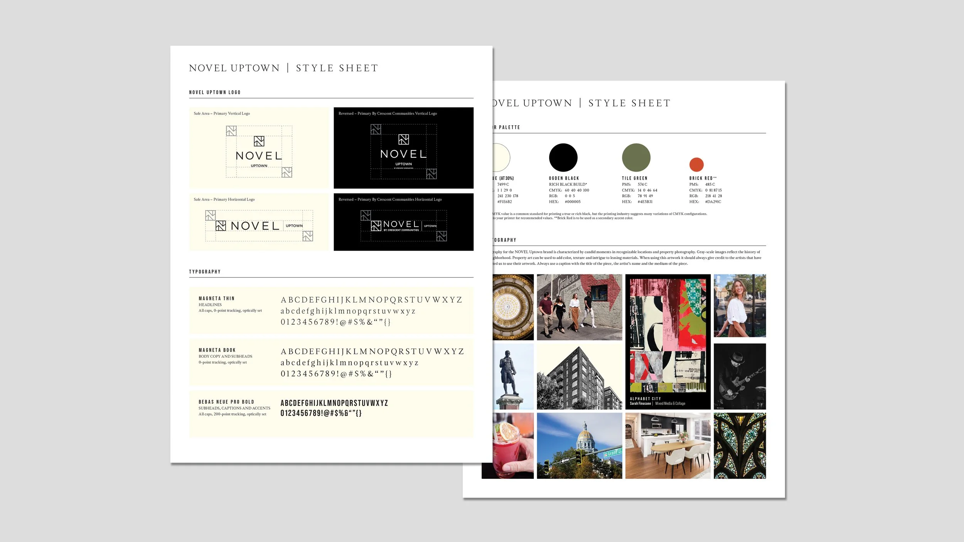
Task: Click the Tile Green PMS 574 C value
Action: click(642, 185)
